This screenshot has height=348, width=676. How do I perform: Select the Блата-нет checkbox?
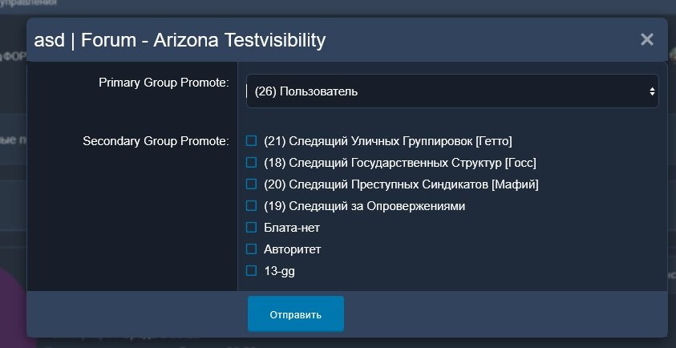tap(251, 228)
